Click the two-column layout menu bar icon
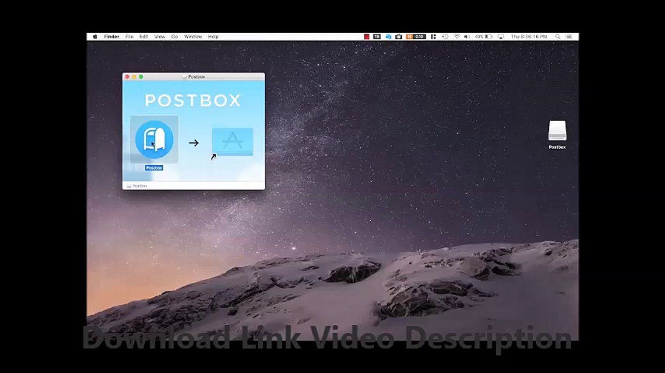665x373 pixels. 433,37
